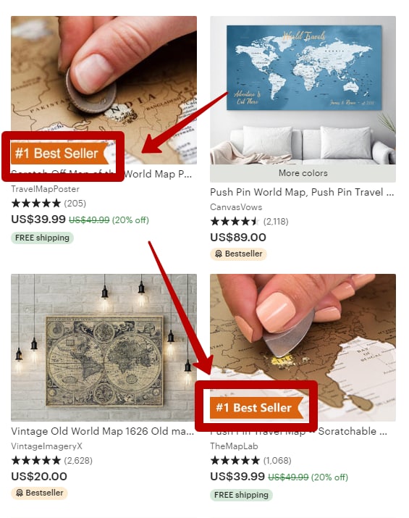Image resolution: width=409 pixels, height=518 pixels.
Task: Open the blue Push Pin World Map image
Action: tap(303, 90)
